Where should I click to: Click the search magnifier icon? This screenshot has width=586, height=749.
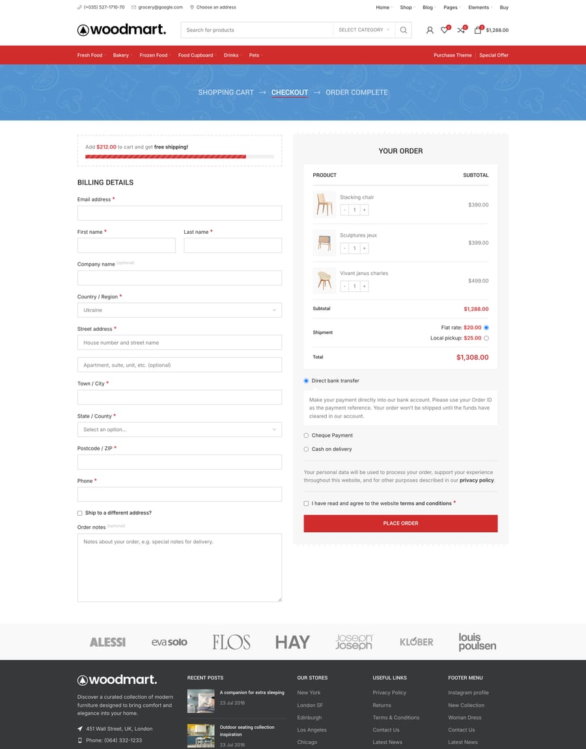coord(404,30)
